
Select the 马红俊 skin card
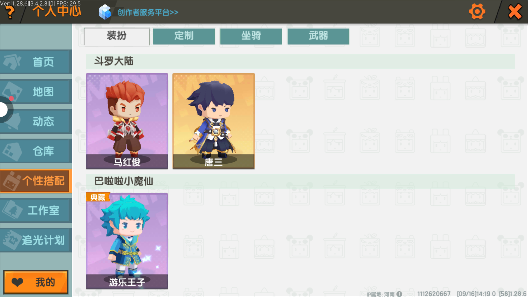(127, 121)
